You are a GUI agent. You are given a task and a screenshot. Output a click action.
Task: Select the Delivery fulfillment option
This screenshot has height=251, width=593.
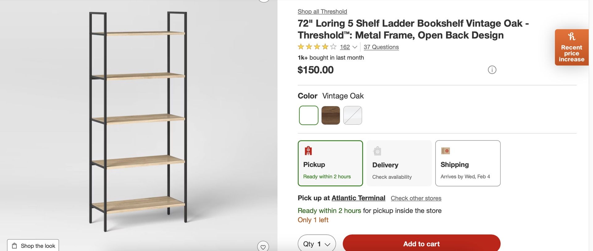[x=399, y=163]
